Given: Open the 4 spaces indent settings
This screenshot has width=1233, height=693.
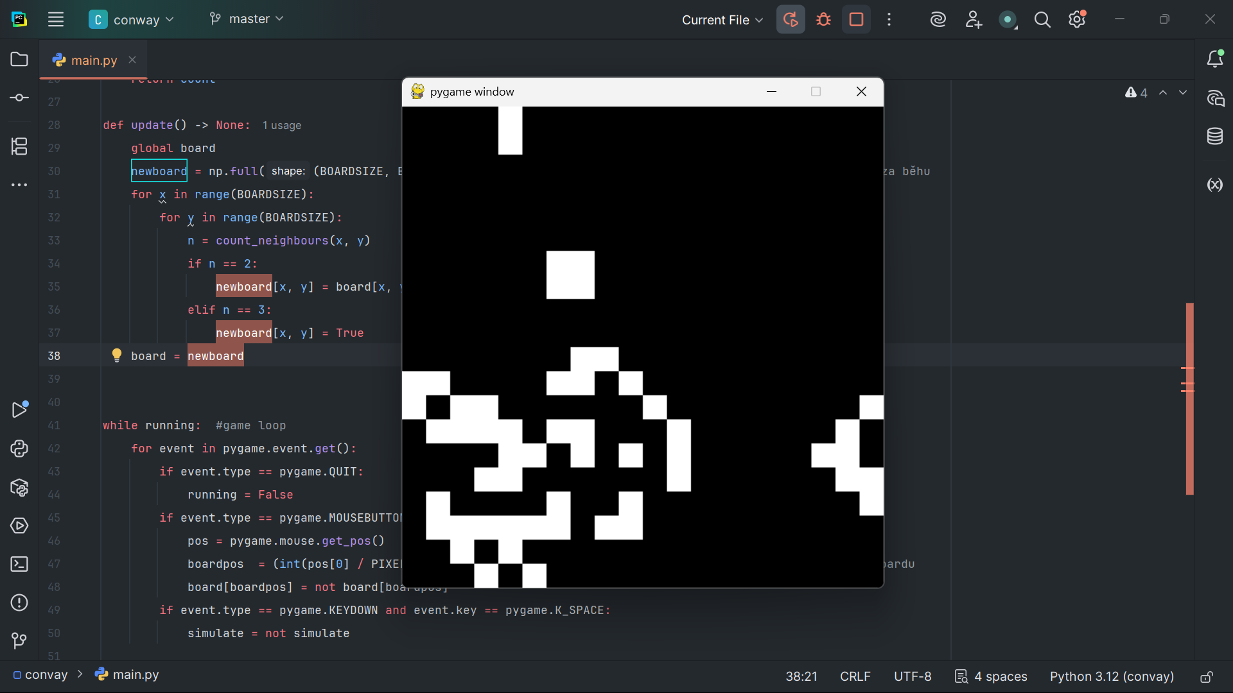Looking at the screenshot, I should (x=991, y=676).
